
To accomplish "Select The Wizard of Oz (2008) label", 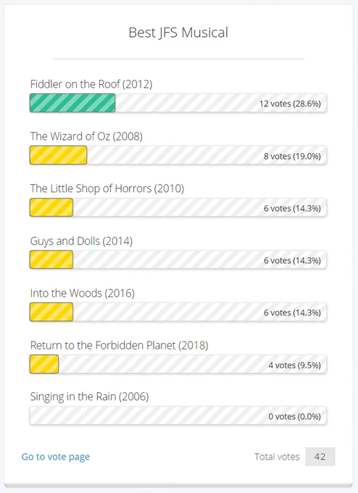I will point(86,136).
